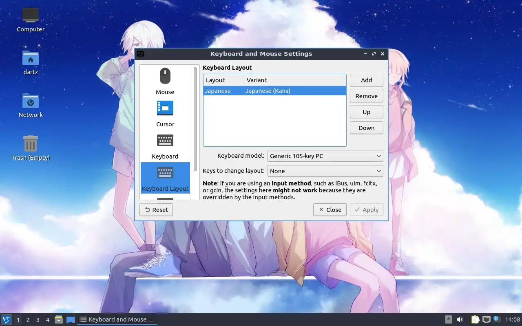Screen dimensions: 522x326
Task: Open the Keys to change layout dropdown
Action: pos(325,171)
